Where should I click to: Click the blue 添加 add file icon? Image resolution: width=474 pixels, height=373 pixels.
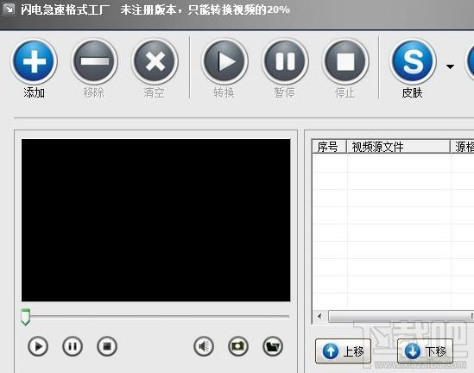35,61
